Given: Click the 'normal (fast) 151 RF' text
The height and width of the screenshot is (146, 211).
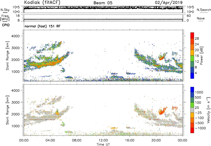Looking at the screenshot, I should [x=42, y=26].
